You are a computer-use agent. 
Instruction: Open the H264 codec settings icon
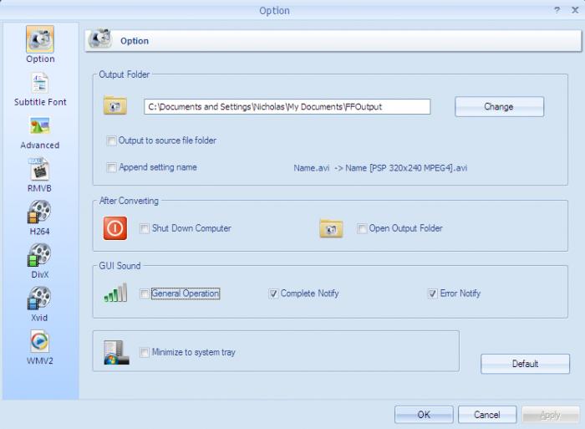tap(39, 212)
